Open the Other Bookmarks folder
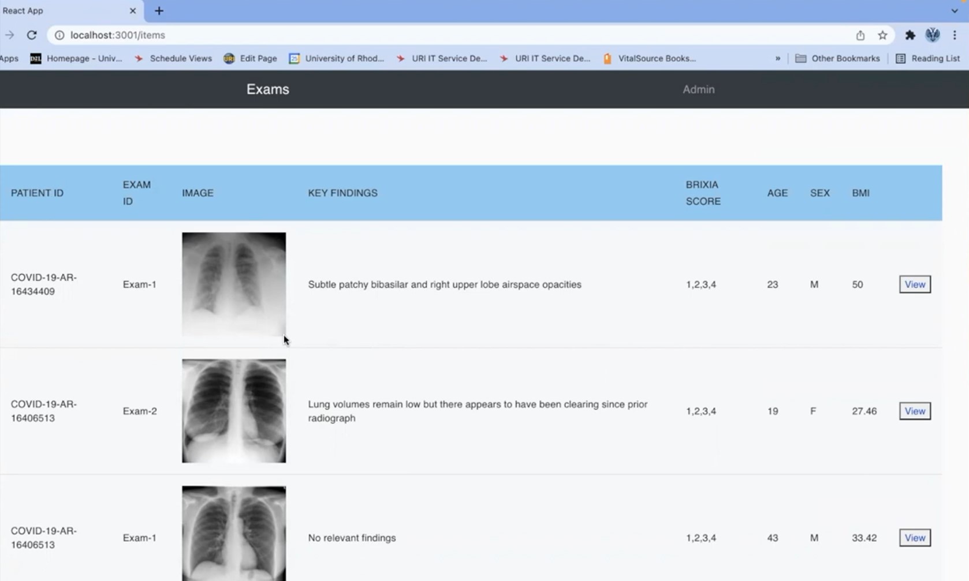Screen dimensions: 969x581 click(837, 58)
